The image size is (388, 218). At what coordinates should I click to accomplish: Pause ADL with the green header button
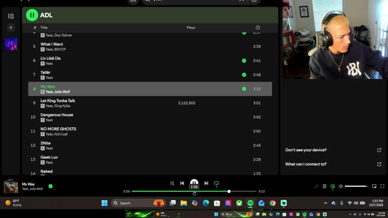pyautogui.click(x=32, y=15)
